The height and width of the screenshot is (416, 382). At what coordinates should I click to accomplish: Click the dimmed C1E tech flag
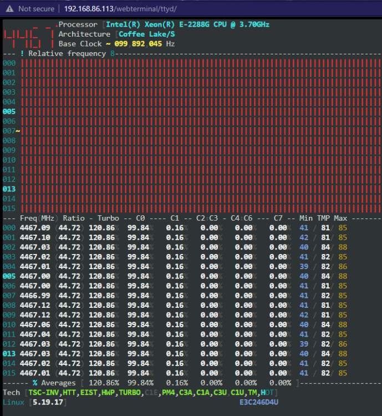point(151,393)
